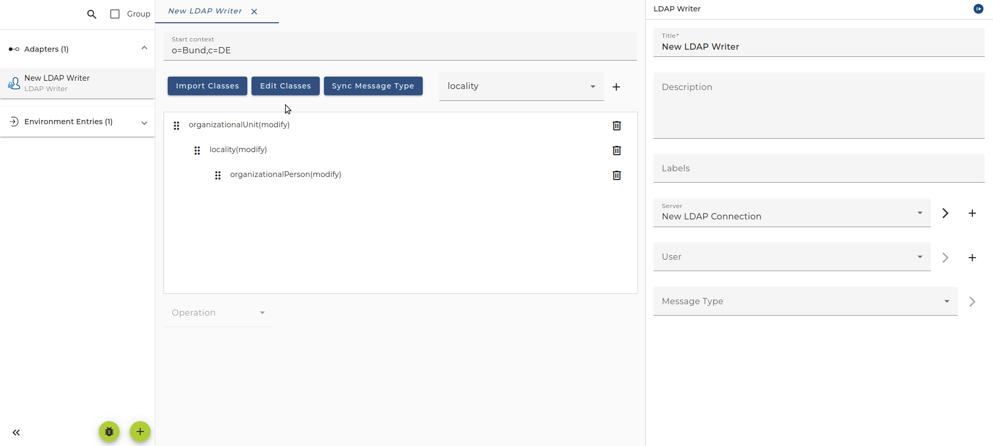
Task: Select the organizationalPerson(modify) row text
Action: coord(286,174)
